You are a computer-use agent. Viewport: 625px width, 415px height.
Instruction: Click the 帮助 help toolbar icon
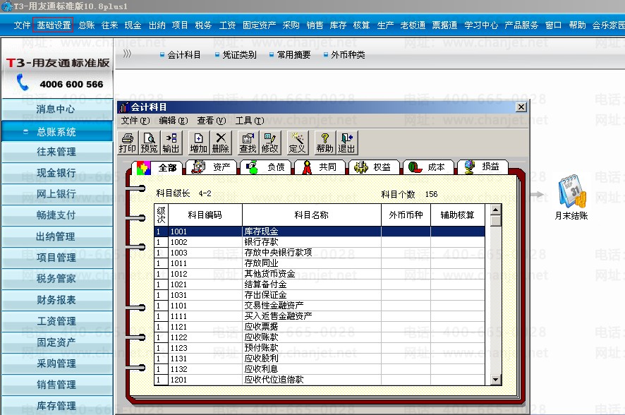point(324,143)
